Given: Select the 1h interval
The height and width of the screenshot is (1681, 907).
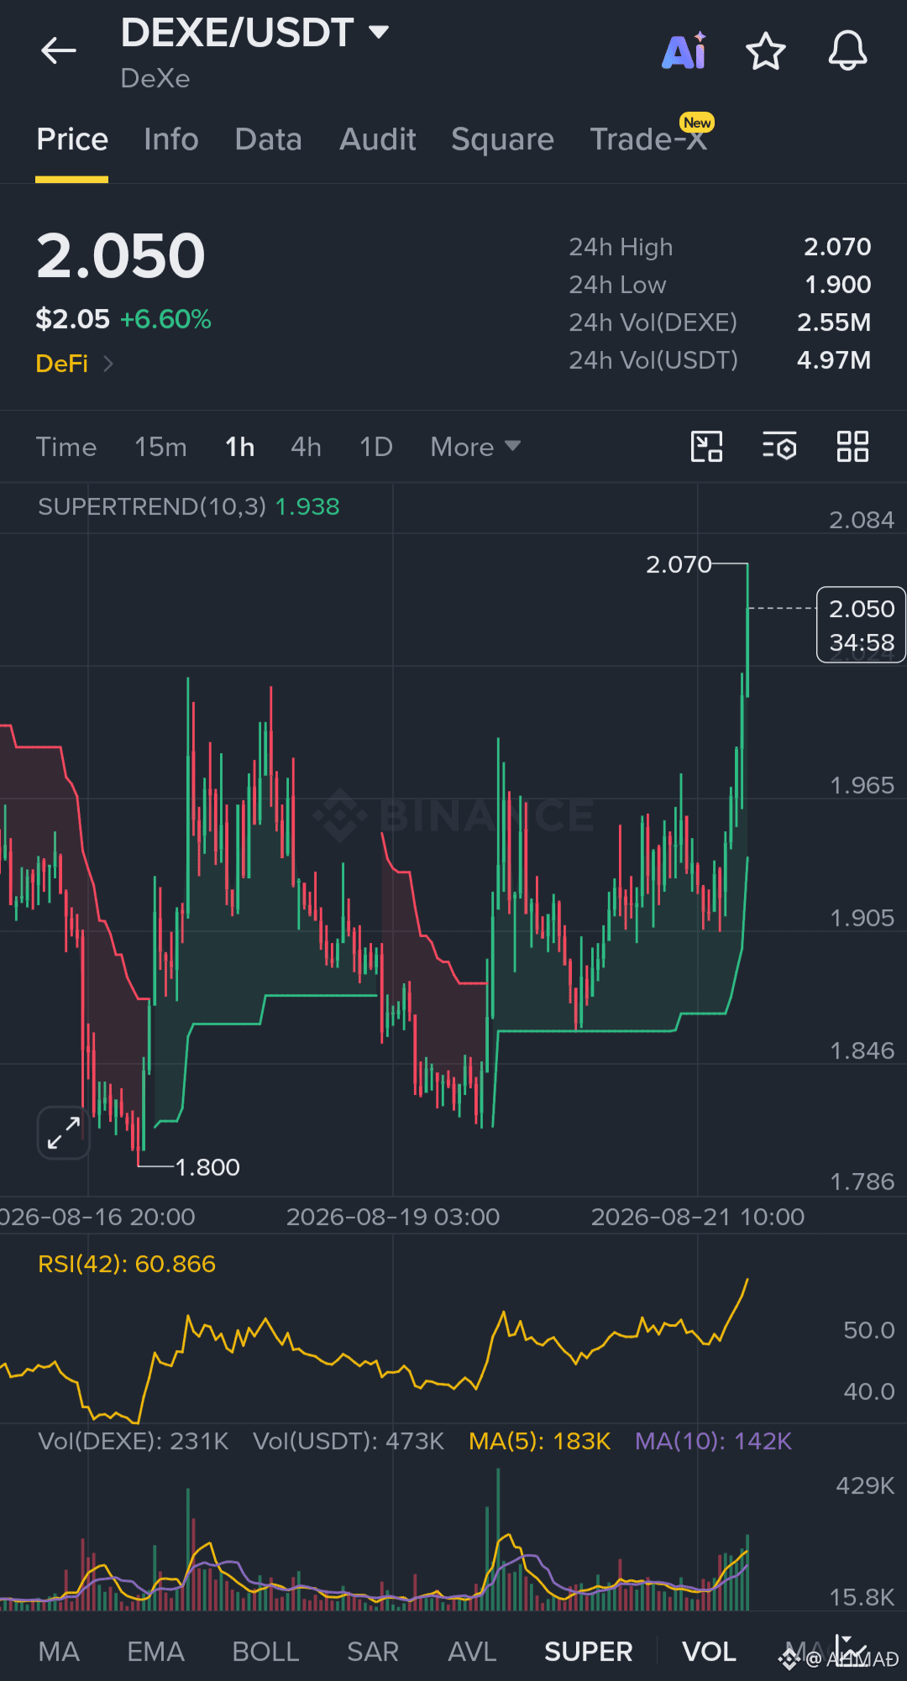Looking at the screenshot, I should (239, 447).
